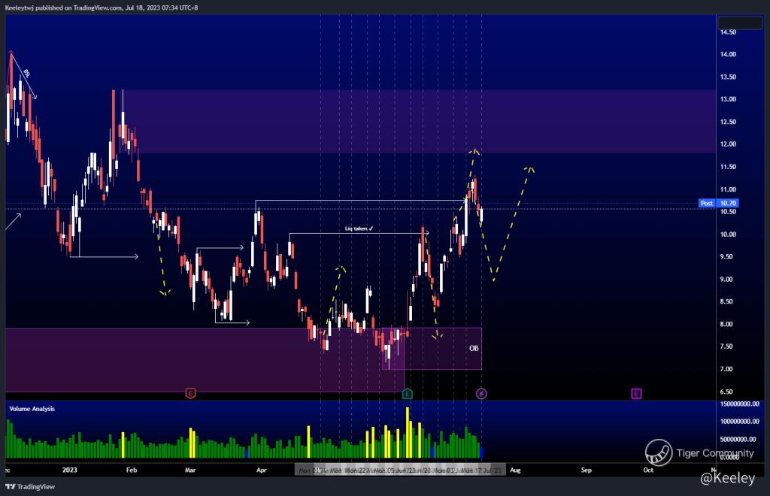The image size is (770, 496).
Task: Click the 8.50 price axis label
Action: tap(728, 301)
